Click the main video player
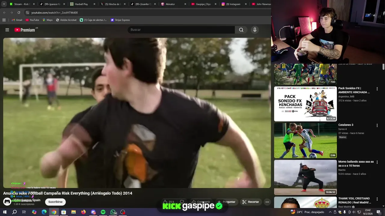The image size is (385, 216). (137, 113)
